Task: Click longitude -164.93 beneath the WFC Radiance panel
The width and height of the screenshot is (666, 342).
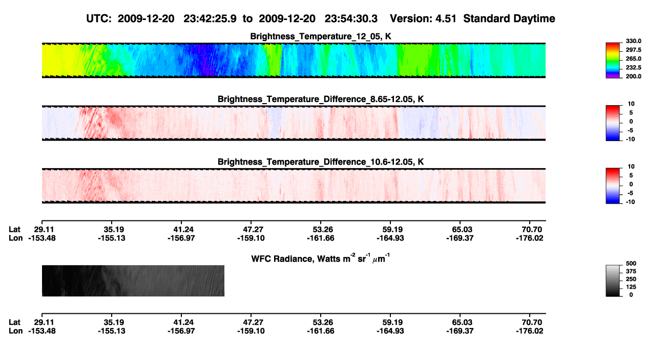Action: (390, 331)
